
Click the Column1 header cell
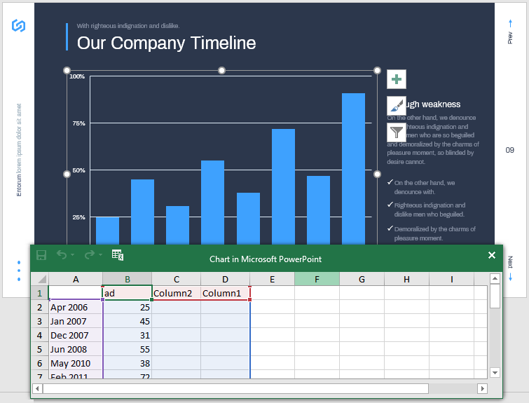click(226, 293)
